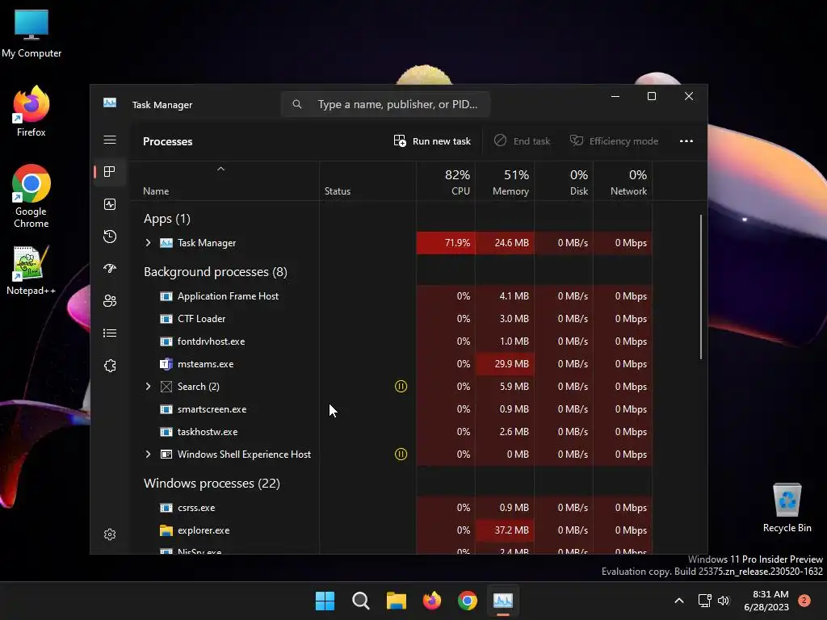Click the search magnifier icon in Task Manager

(x=297, y=104)
